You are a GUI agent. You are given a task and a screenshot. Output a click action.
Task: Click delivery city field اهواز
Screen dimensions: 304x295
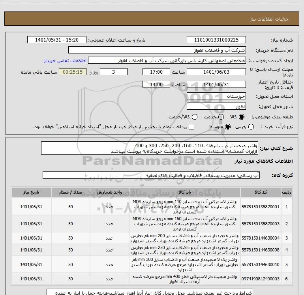point(216,106)
